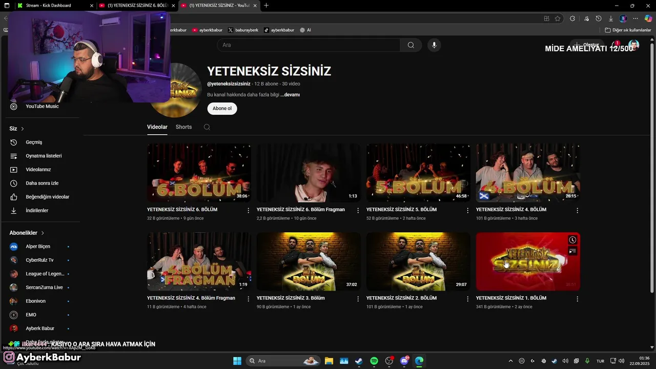Open options menu for 1. BÖLÜM video
This screenshot has width=656, height=369.
tap(578, 299)
